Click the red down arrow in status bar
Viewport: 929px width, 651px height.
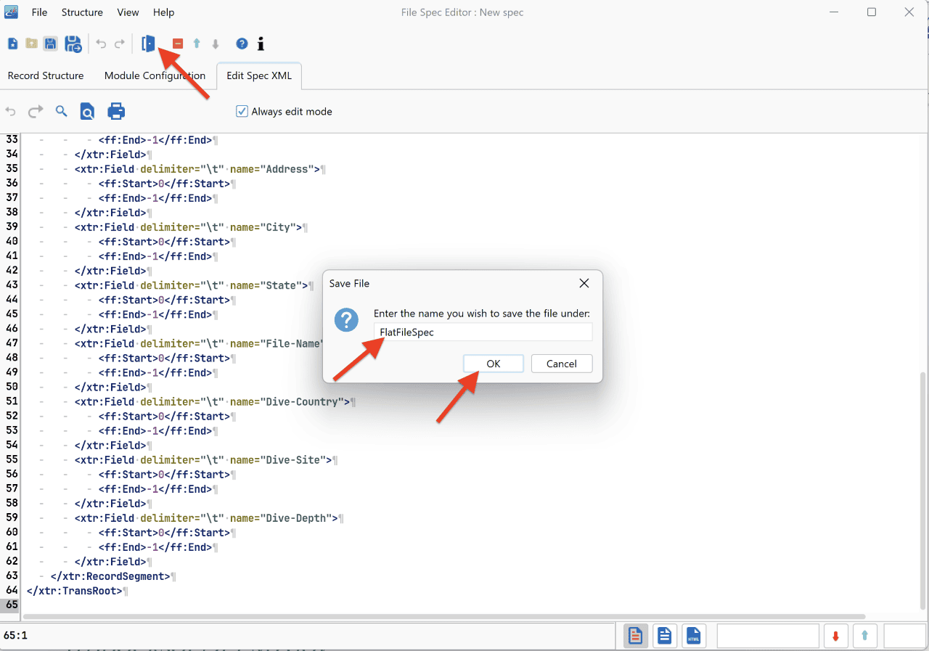tap(835, 636)
